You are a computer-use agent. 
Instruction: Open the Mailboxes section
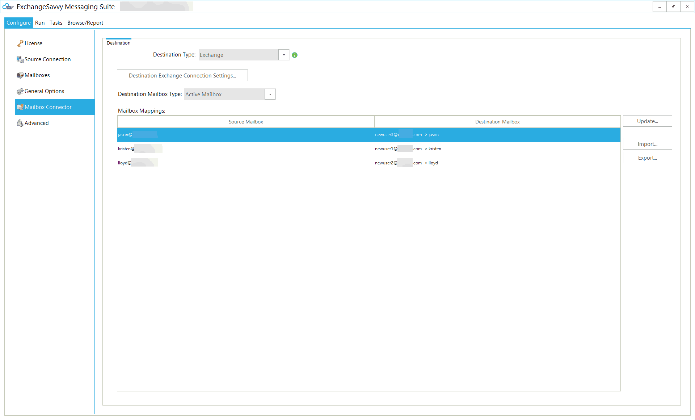click(x=55, y=75)
